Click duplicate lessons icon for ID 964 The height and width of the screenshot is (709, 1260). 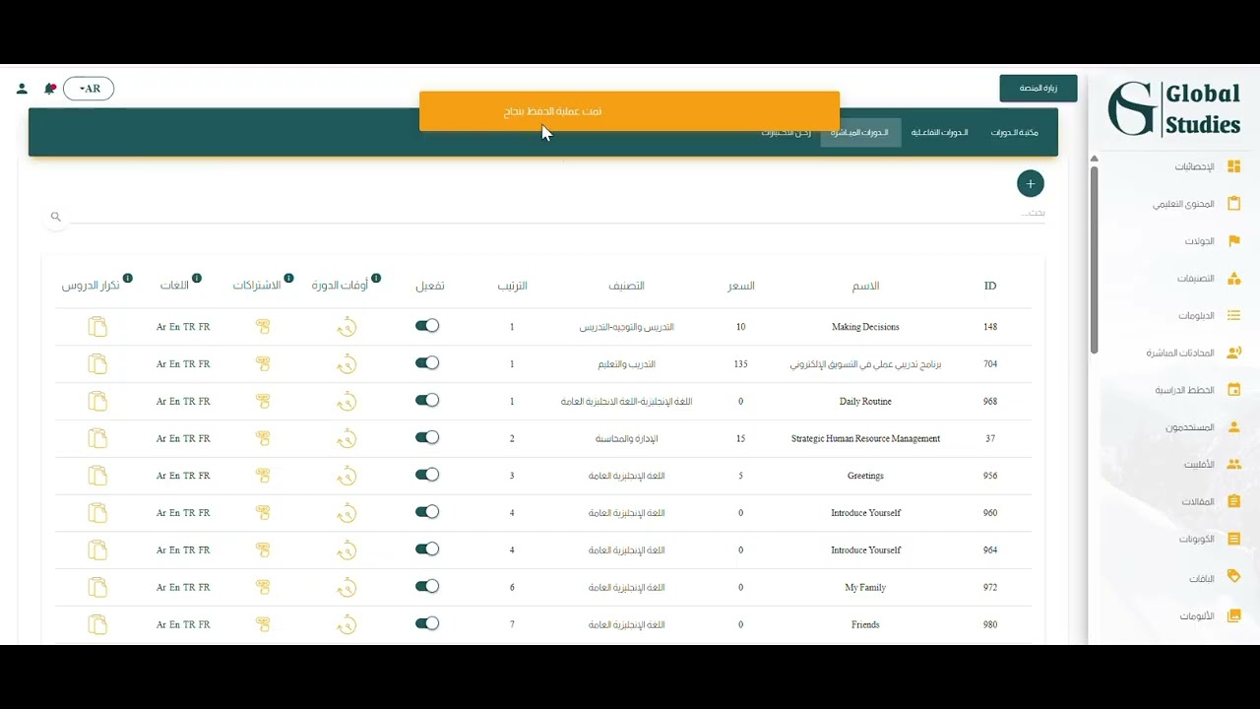pos(97,549)
